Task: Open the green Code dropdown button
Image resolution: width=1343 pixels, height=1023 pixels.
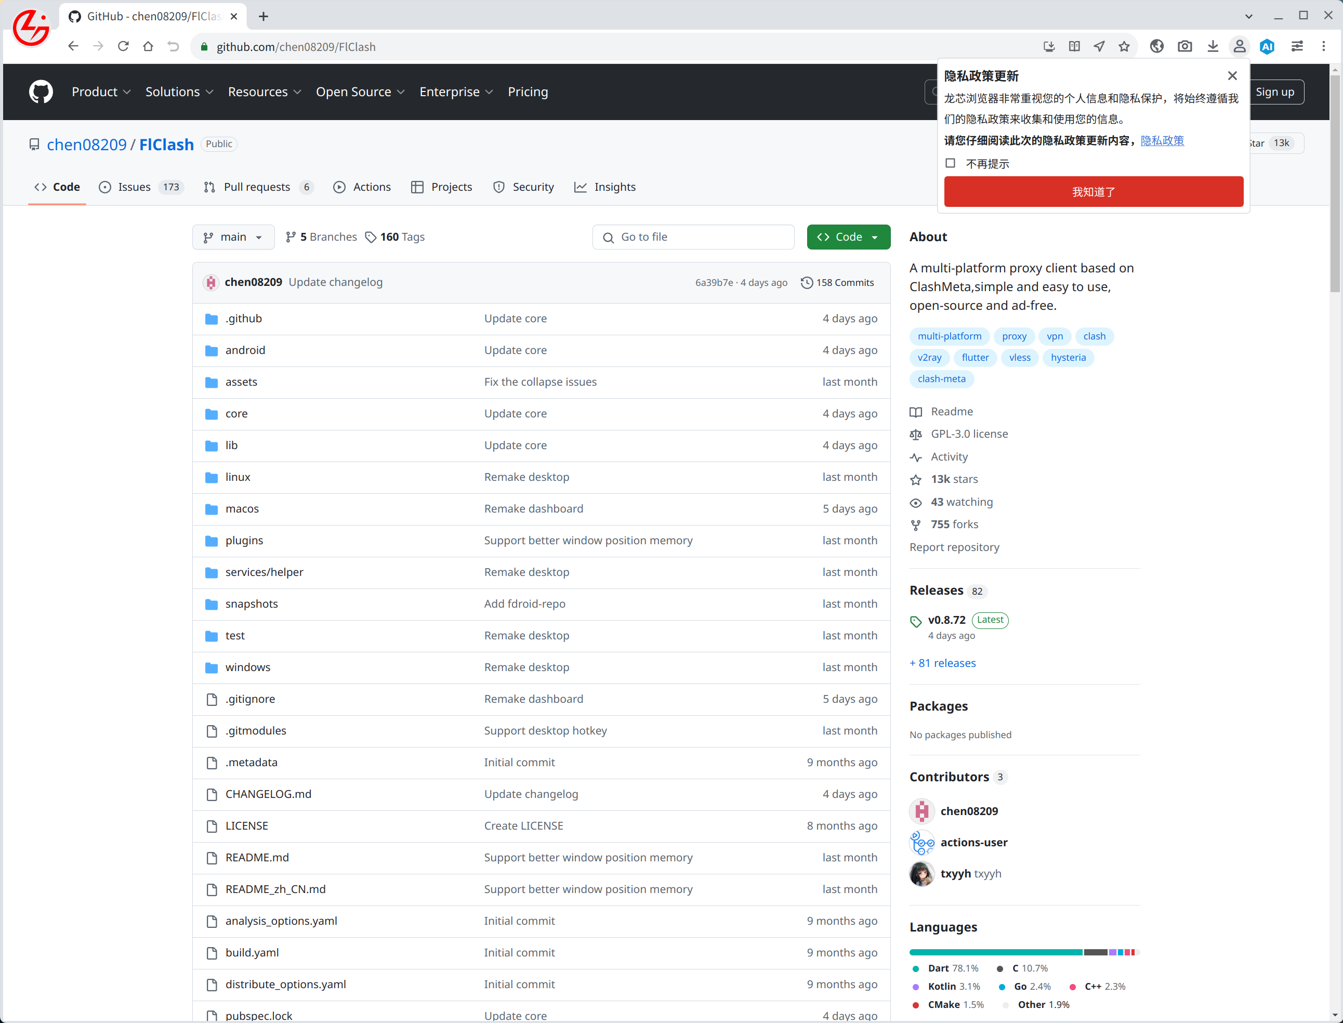Action: [x=848, y=237]
